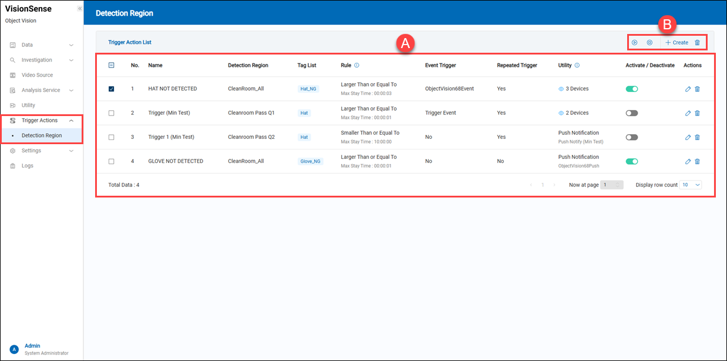Click the info icon next to Rule
This screenshot has height=361, width=727.
pyautogui.click(x=357, y=66)
